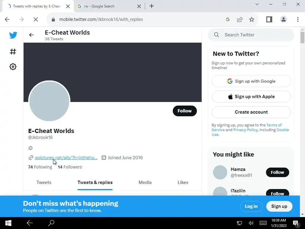305x229 pixels.
Task: Click the Search Twitter field
Action: tap(251, 35)
